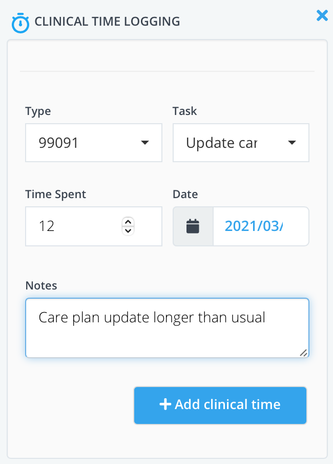Click the caret arrow in the Task dropdown
The width and height of the screenshot is (333, 464).
pyautogui.click(x=292, y=143)
